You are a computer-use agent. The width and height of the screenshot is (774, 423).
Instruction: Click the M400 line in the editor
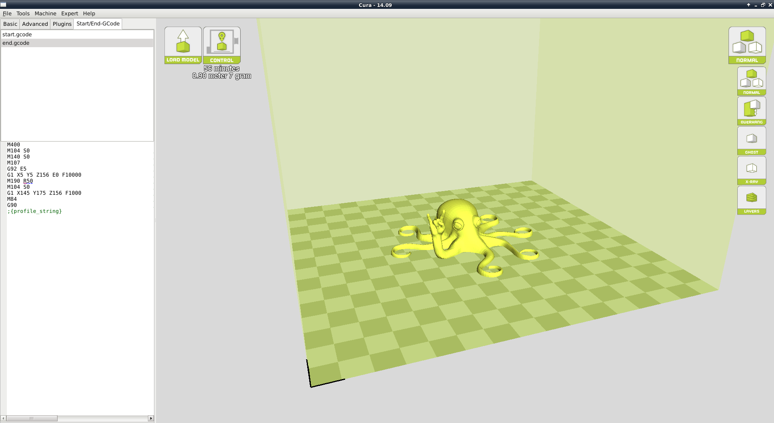13,144
